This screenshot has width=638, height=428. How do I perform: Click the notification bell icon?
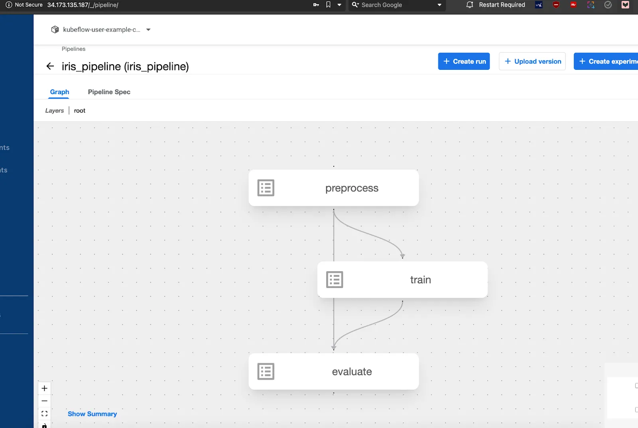click(470, 5)
